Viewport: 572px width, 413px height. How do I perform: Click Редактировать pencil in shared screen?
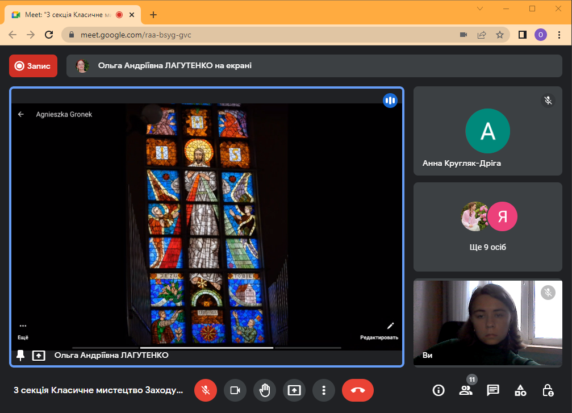pyautogui.click(x=379, y=331)
